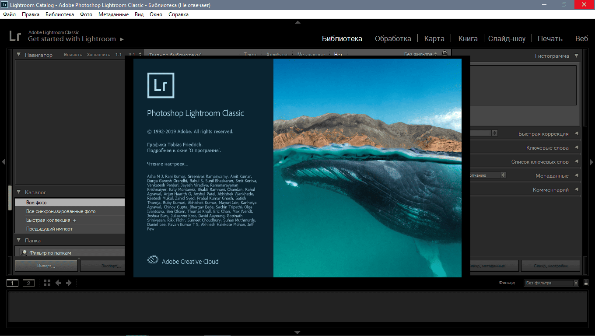Switch to the Обработка module

coord(393,38)
